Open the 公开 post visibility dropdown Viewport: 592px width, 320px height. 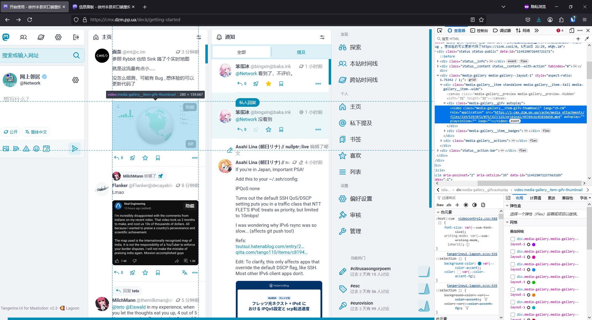[x=11, y=132]
